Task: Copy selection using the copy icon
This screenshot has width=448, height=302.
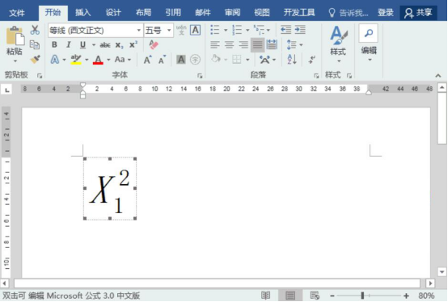Action: point(35,44)
